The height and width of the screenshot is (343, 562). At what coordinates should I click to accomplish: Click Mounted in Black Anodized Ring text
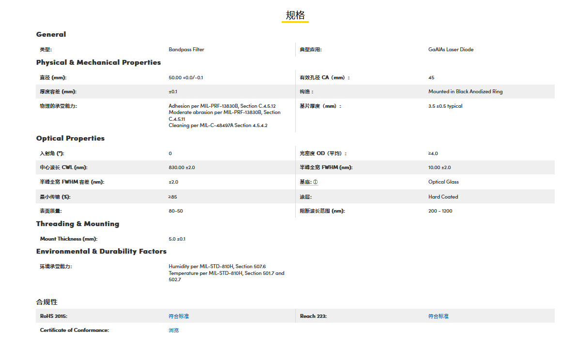pos(465,91)
